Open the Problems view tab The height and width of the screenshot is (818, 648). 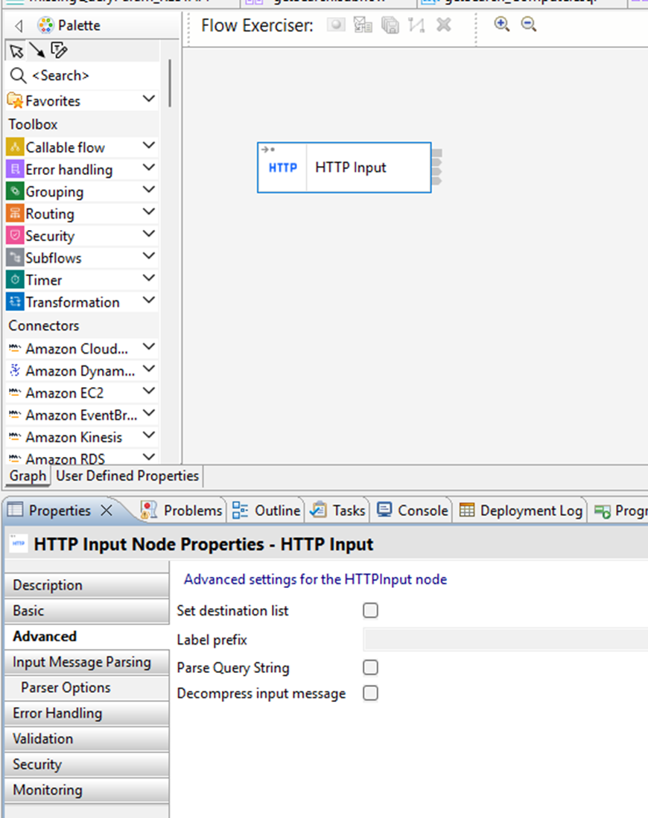tap(182, 511)
